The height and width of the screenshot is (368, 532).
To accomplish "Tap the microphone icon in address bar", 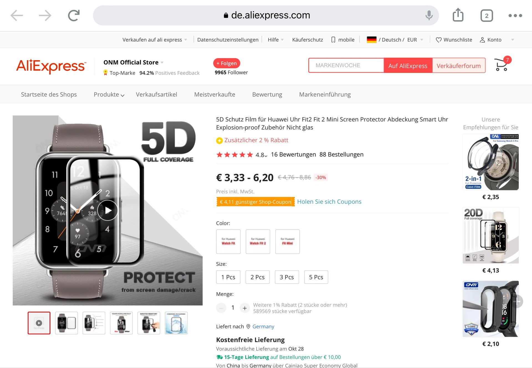I will [429, 15].
